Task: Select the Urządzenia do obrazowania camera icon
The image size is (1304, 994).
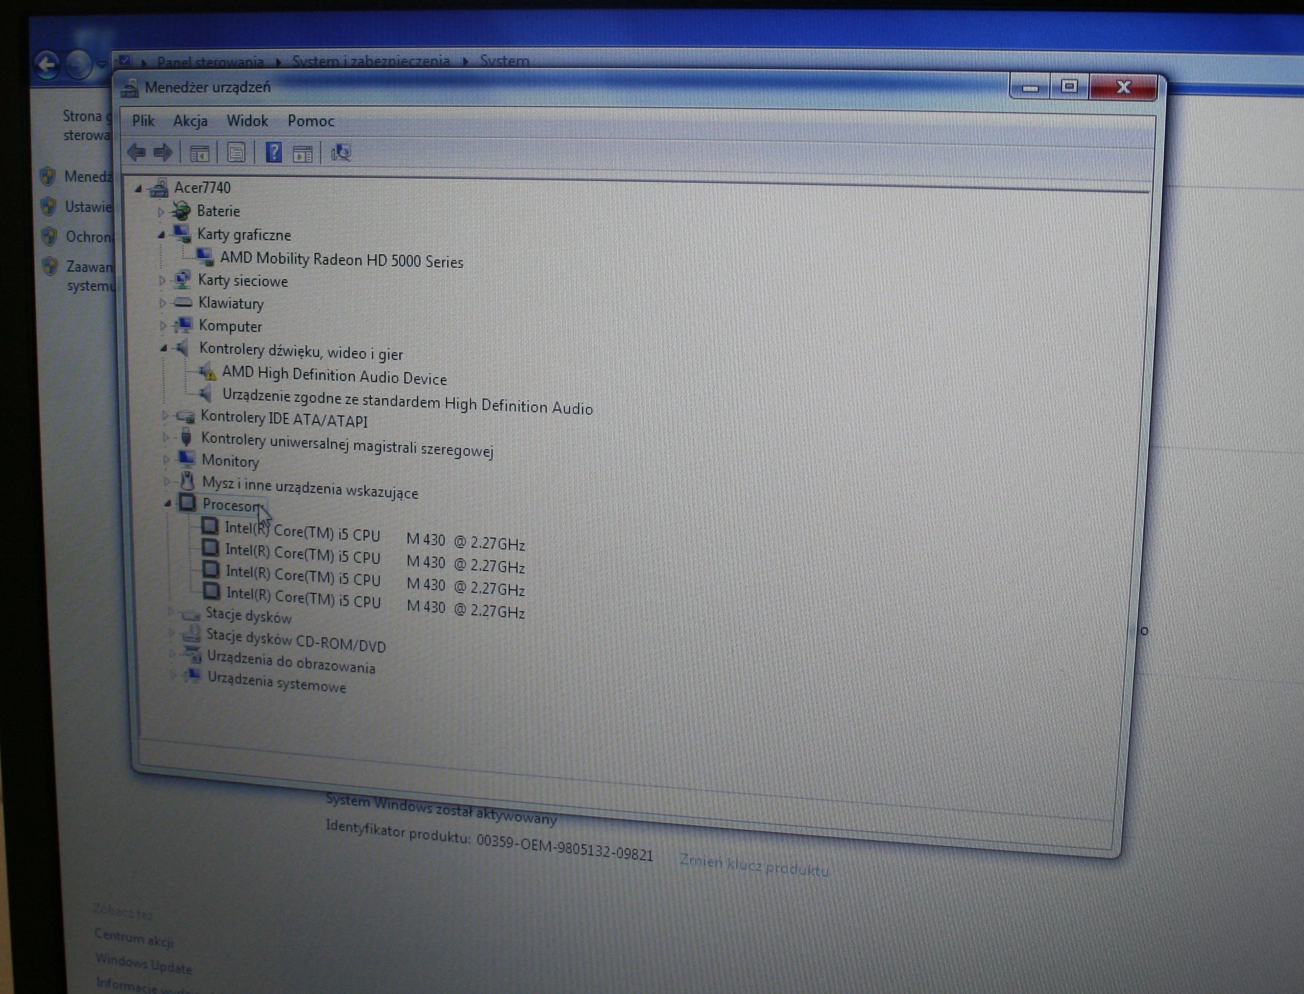Action: [x=192, y=654]
